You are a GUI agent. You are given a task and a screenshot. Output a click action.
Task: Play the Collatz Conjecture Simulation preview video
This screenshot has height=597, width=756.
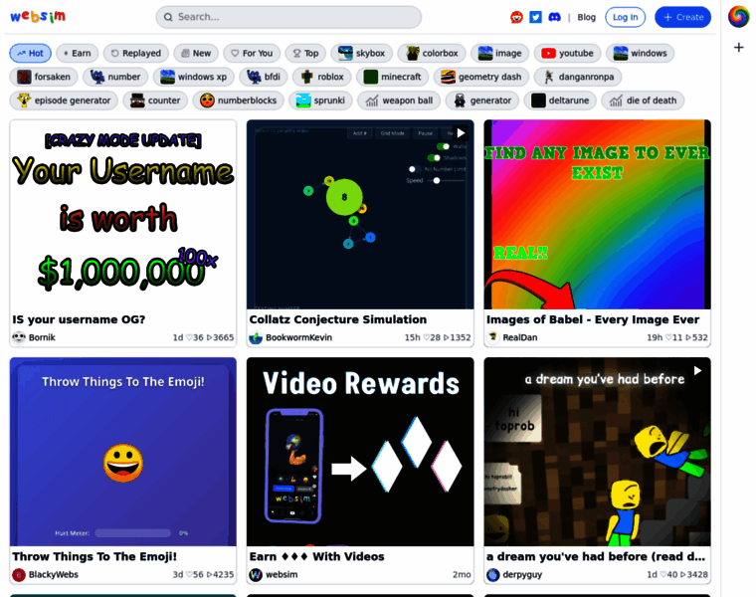pos(461,133)
